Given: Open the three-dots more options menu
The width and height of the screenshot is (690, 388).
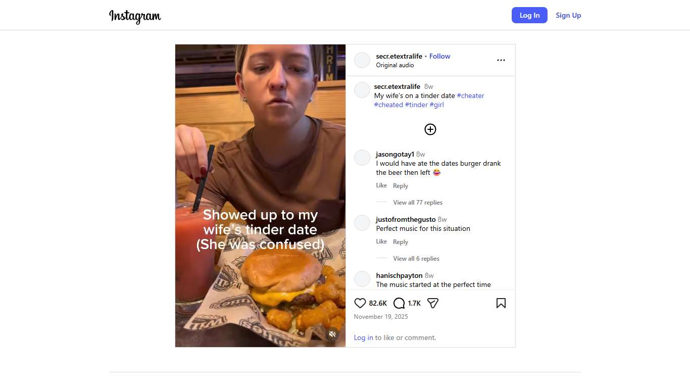Looking at the screenshot, I should click(x=501, y=60).
